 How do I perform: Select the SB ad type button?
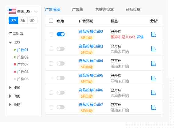pyautogui.click(x=23, y=20)
